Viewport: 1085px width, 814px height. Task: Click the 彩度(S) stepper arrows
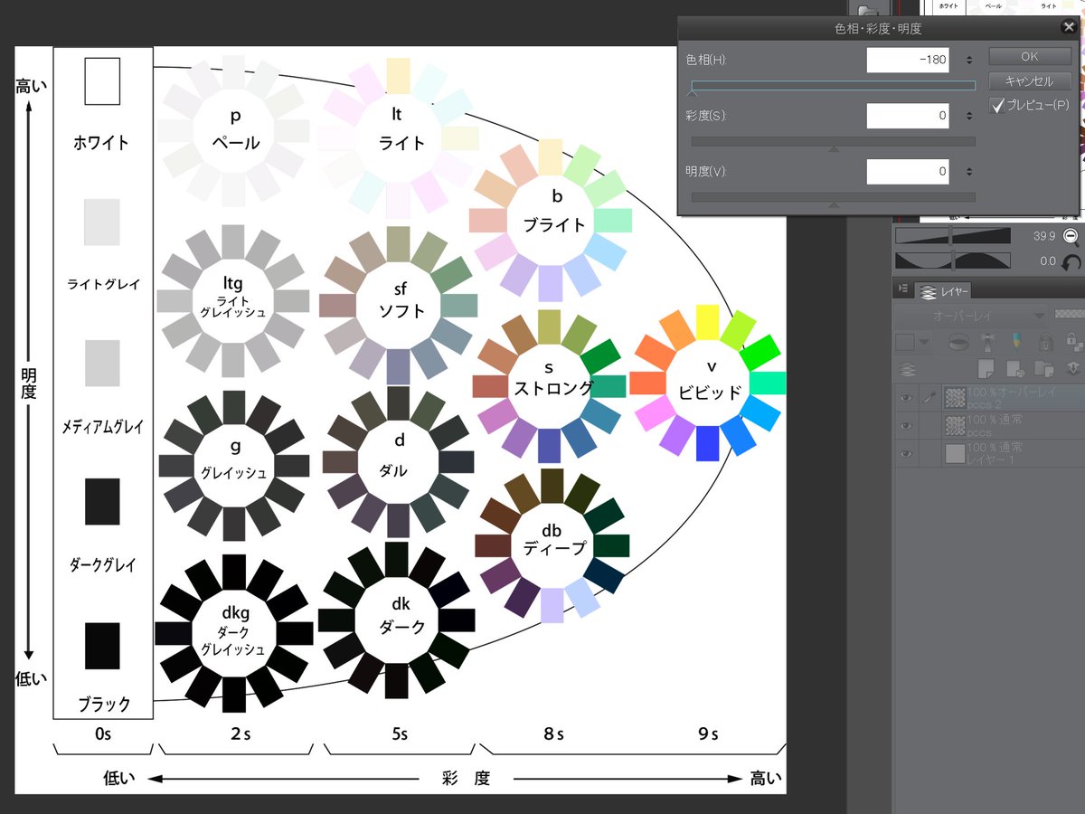pos(969,116)
